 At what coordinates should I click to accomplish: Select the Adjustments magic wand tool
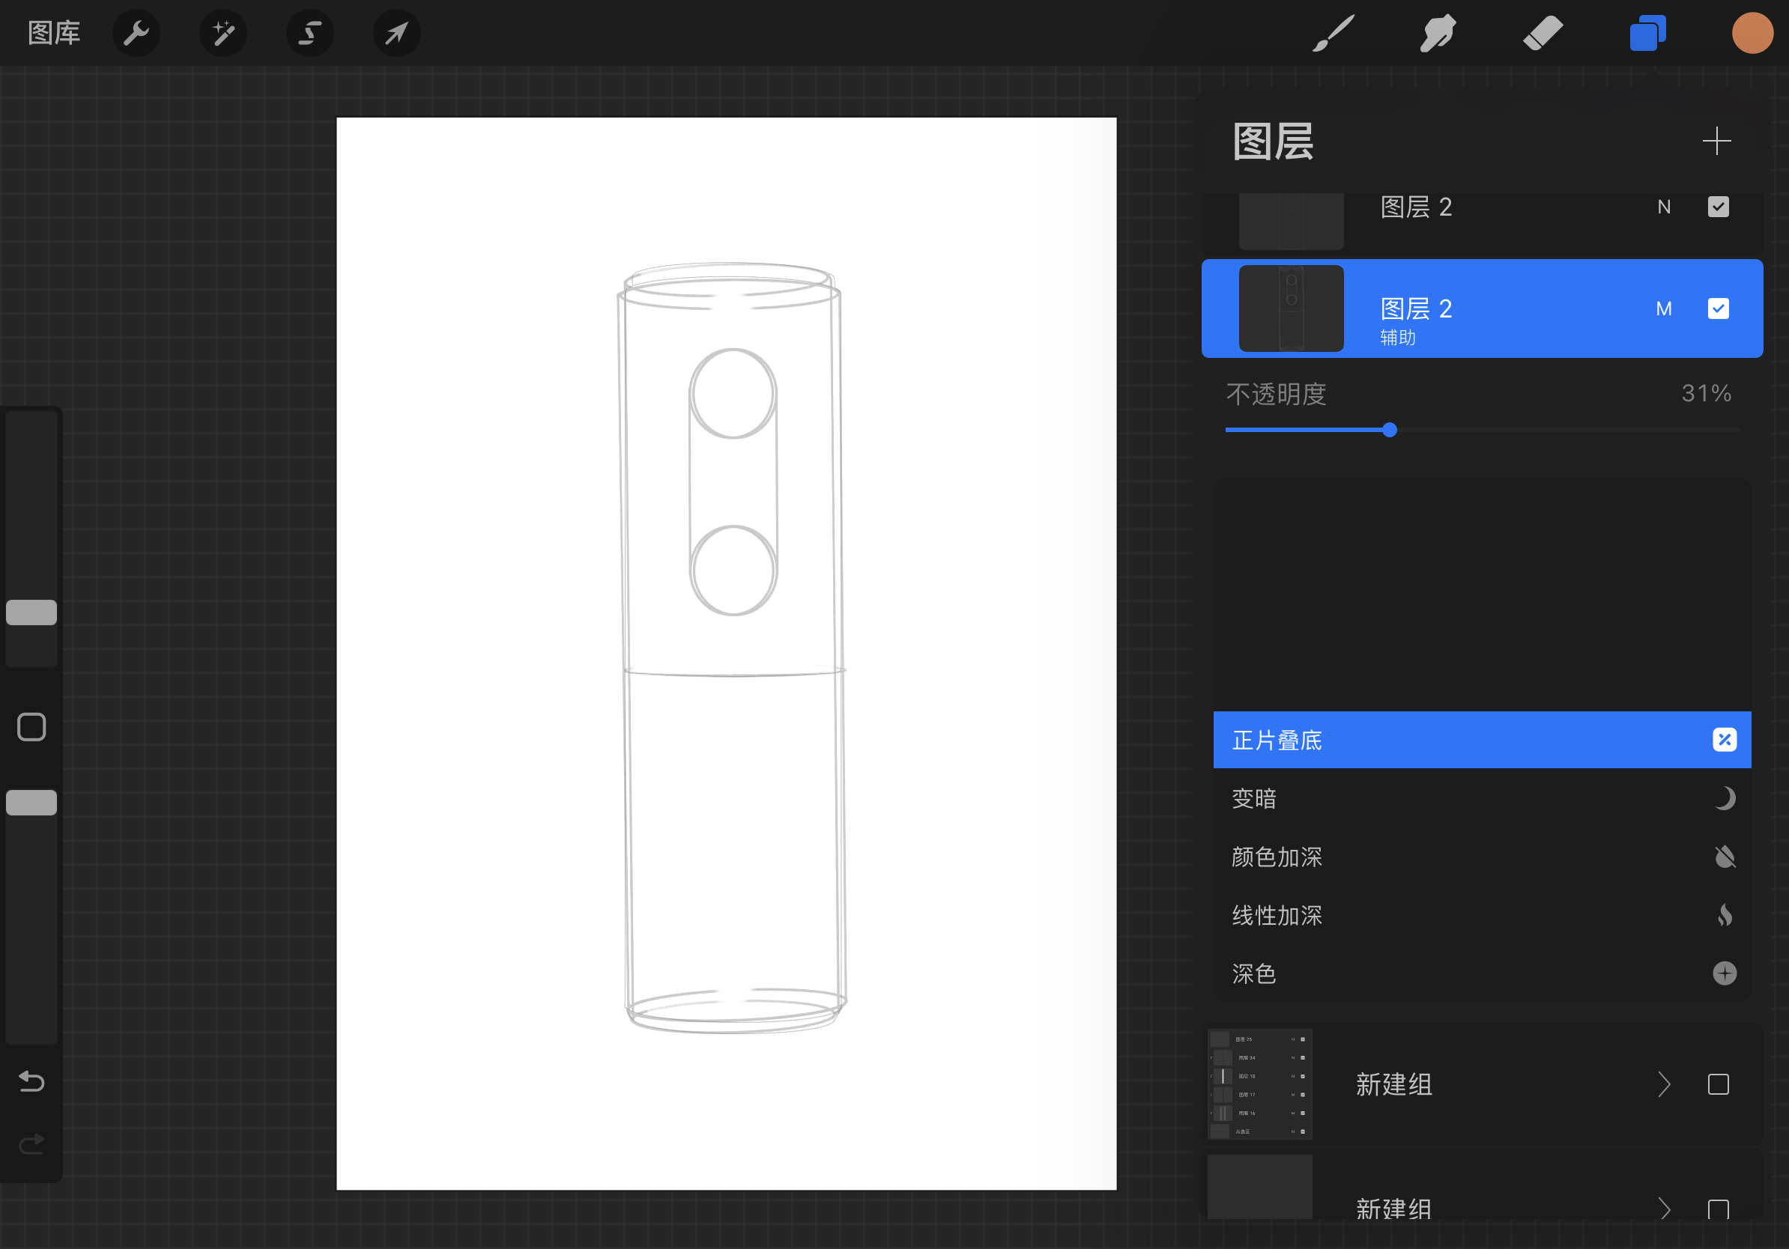(223, 33)
